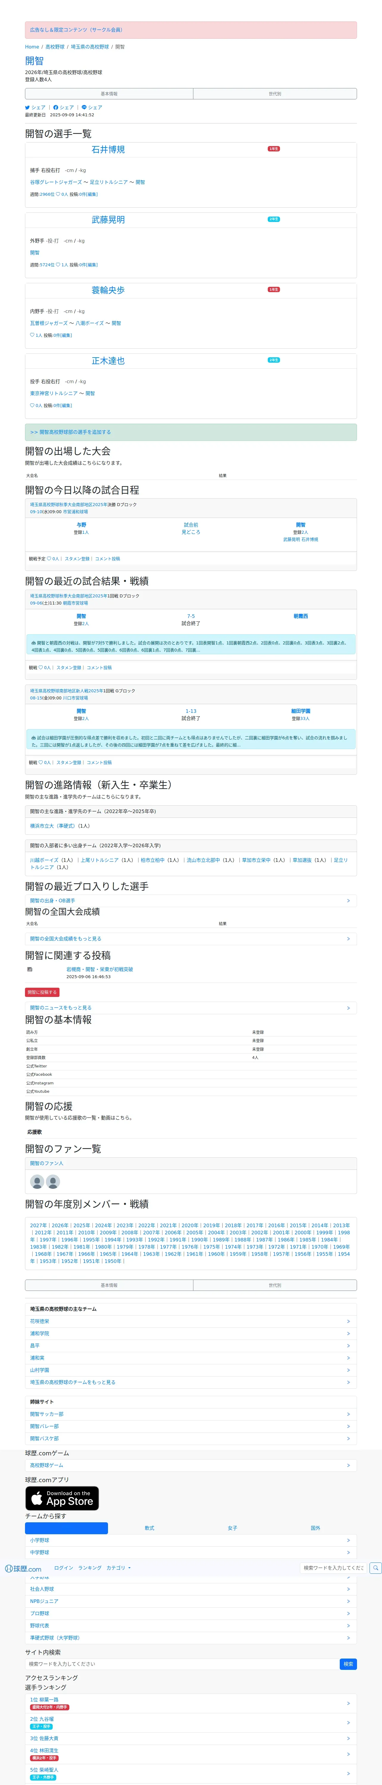The width and height of the screenshot is (382, 1785).
Task: Open 朝霞西 opponent link
Action: pos(301,616)
